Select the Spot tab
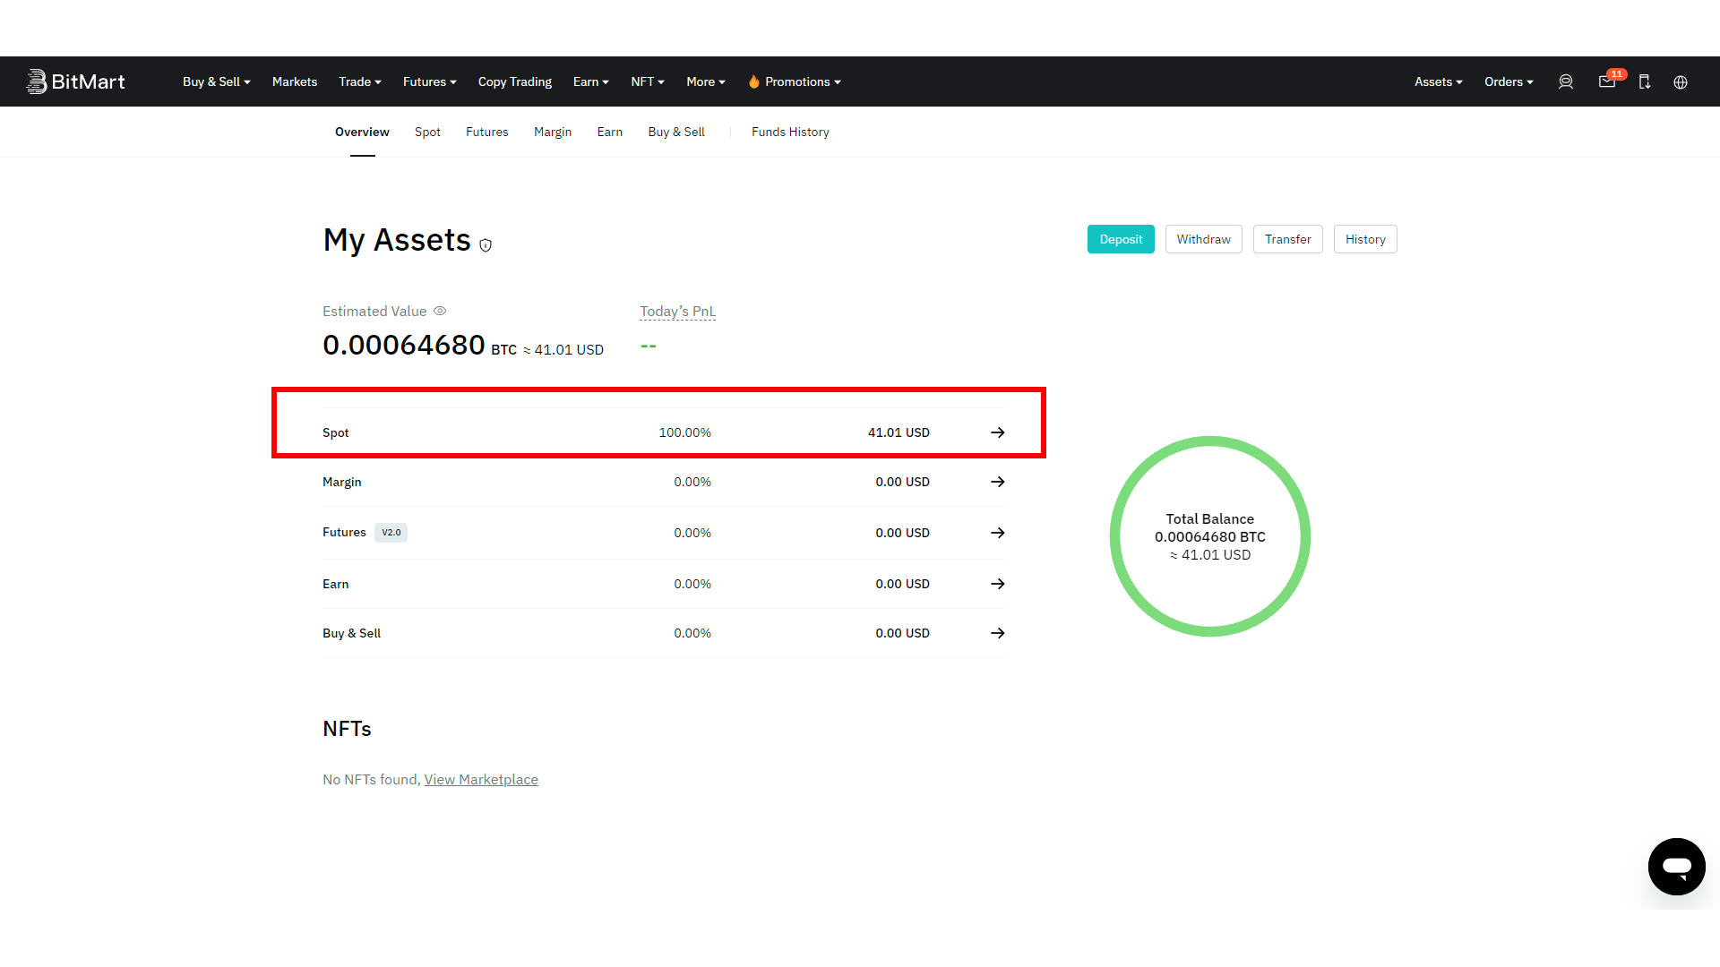The width and height of the screenshot is (1720, 967). point(426,131)
